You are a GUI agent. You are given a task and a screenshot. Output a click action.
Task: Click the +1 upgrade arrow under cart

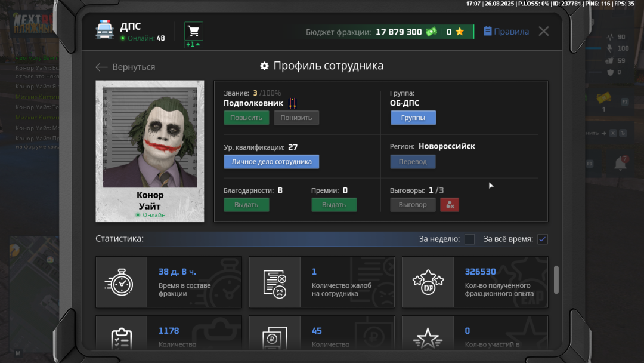[x=193, y=44]
